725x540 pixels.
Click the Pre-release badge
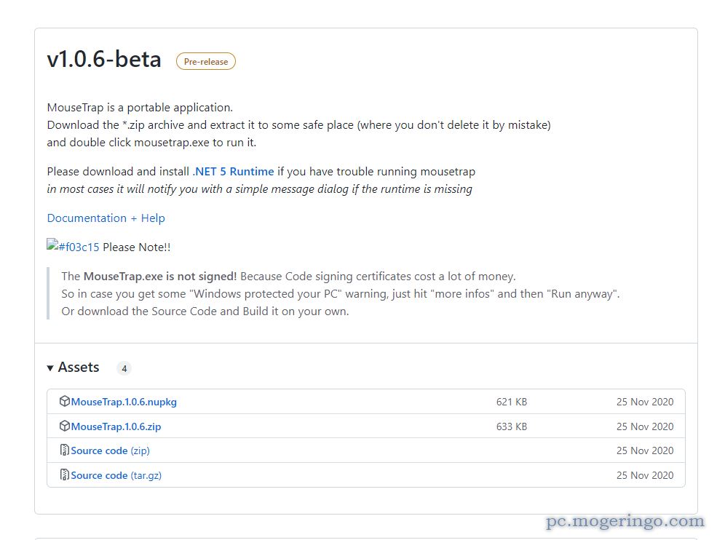[206, 61]
